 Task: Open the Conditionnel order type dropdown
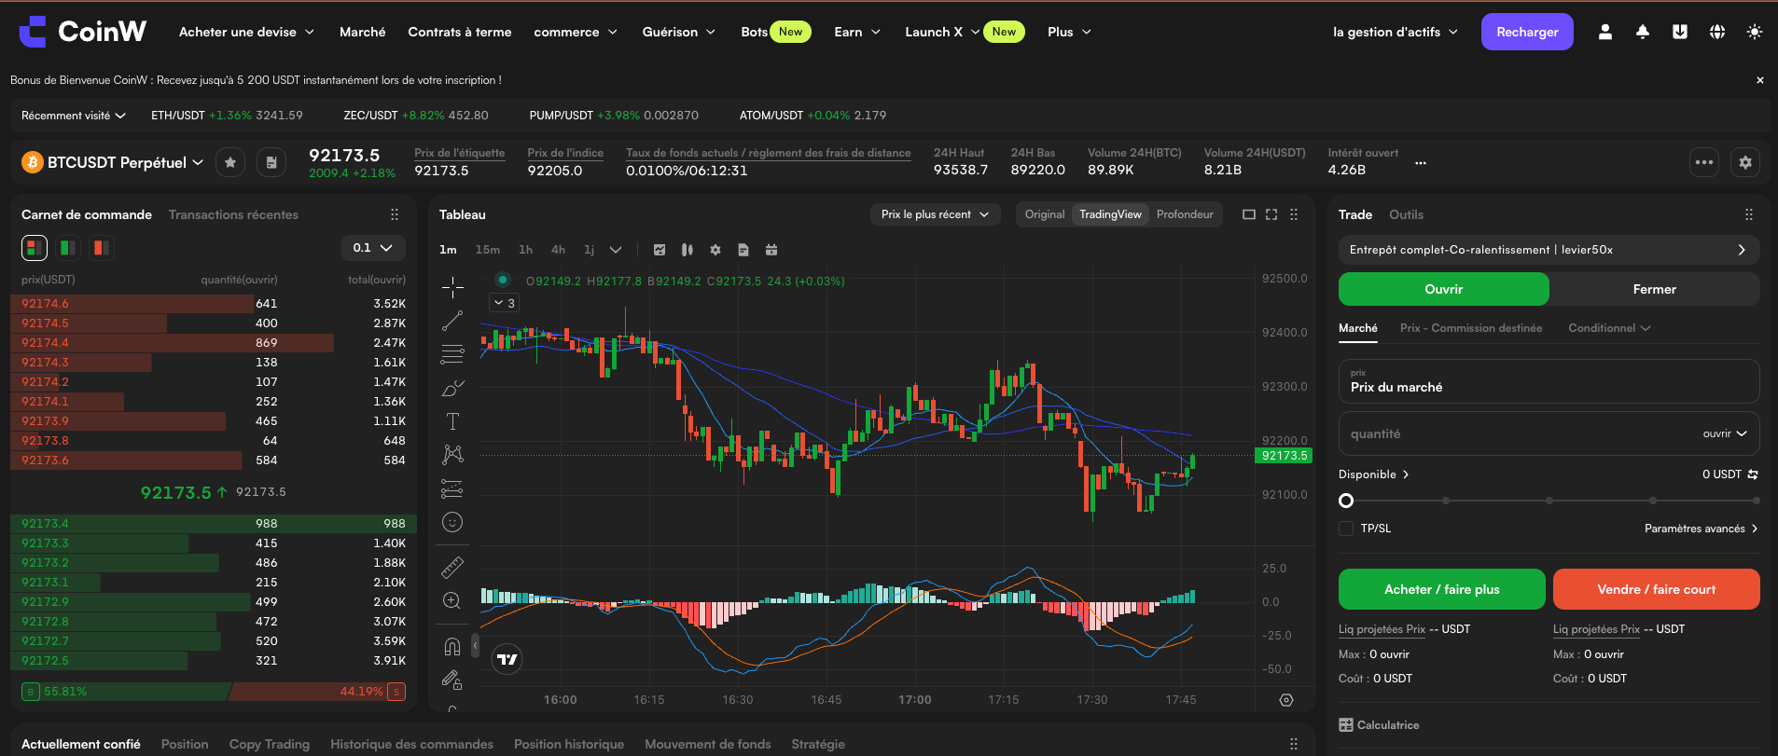1609,328
